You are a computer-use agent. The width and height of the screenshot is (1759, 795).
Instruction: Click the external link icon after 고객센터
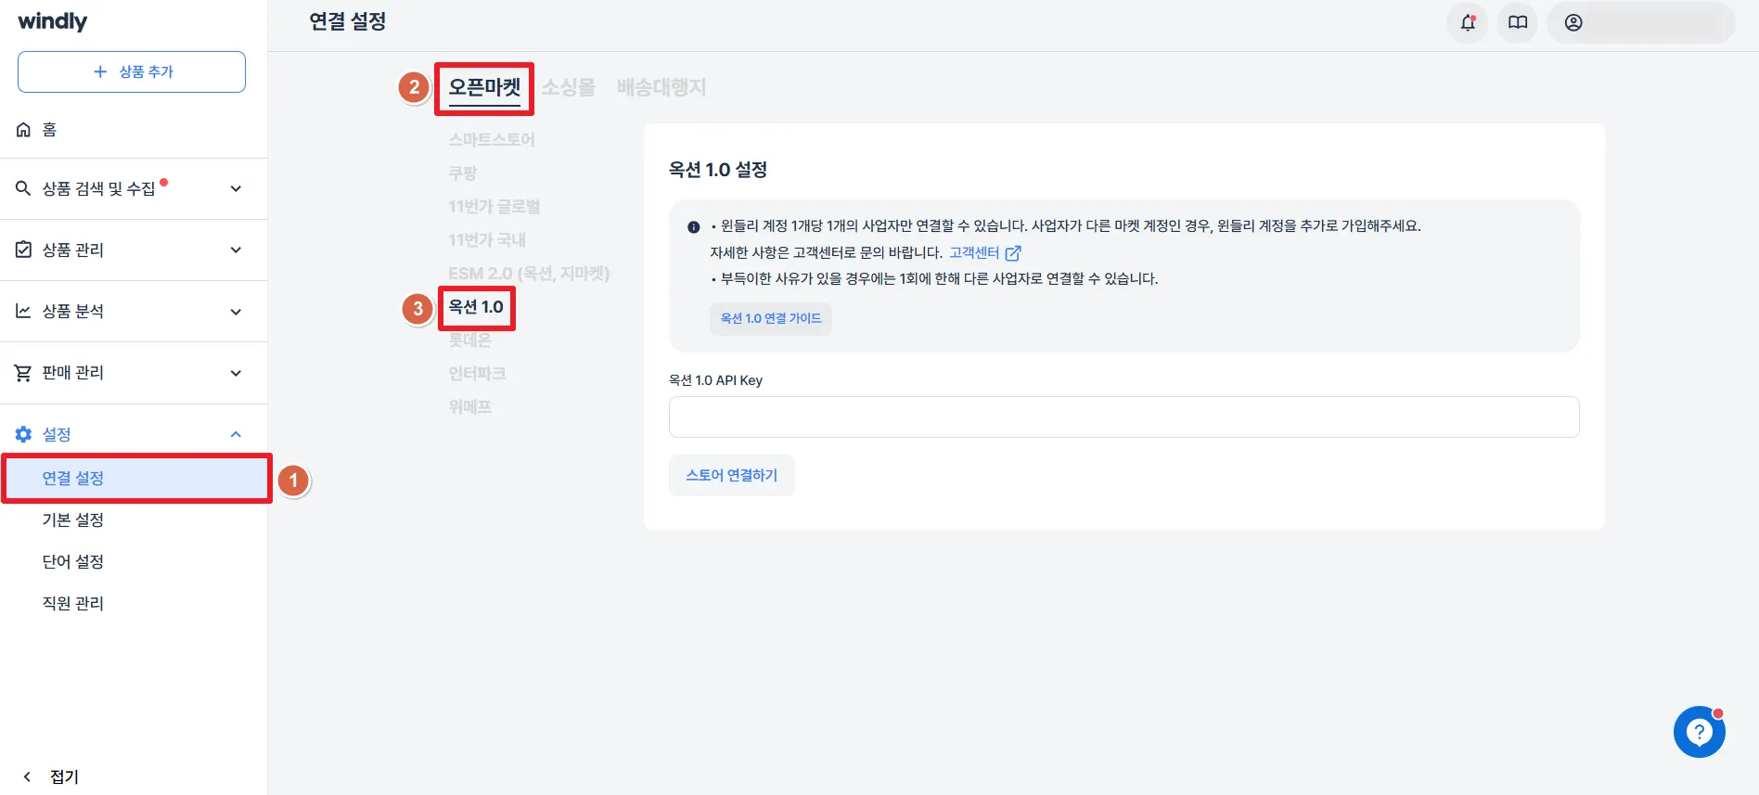click(x=1013, y=253)
